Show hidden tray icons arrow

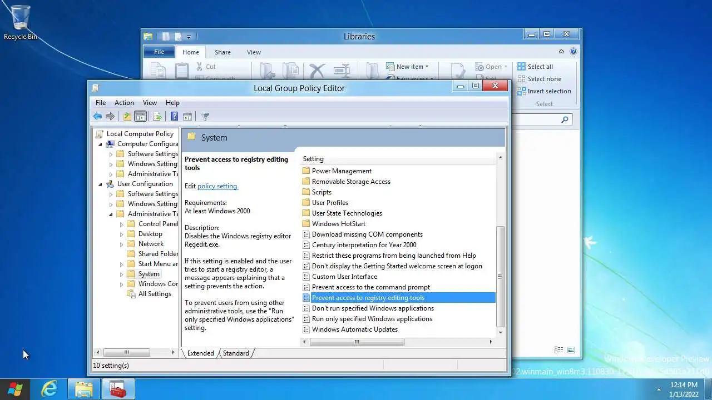click(x=659, y=389)
